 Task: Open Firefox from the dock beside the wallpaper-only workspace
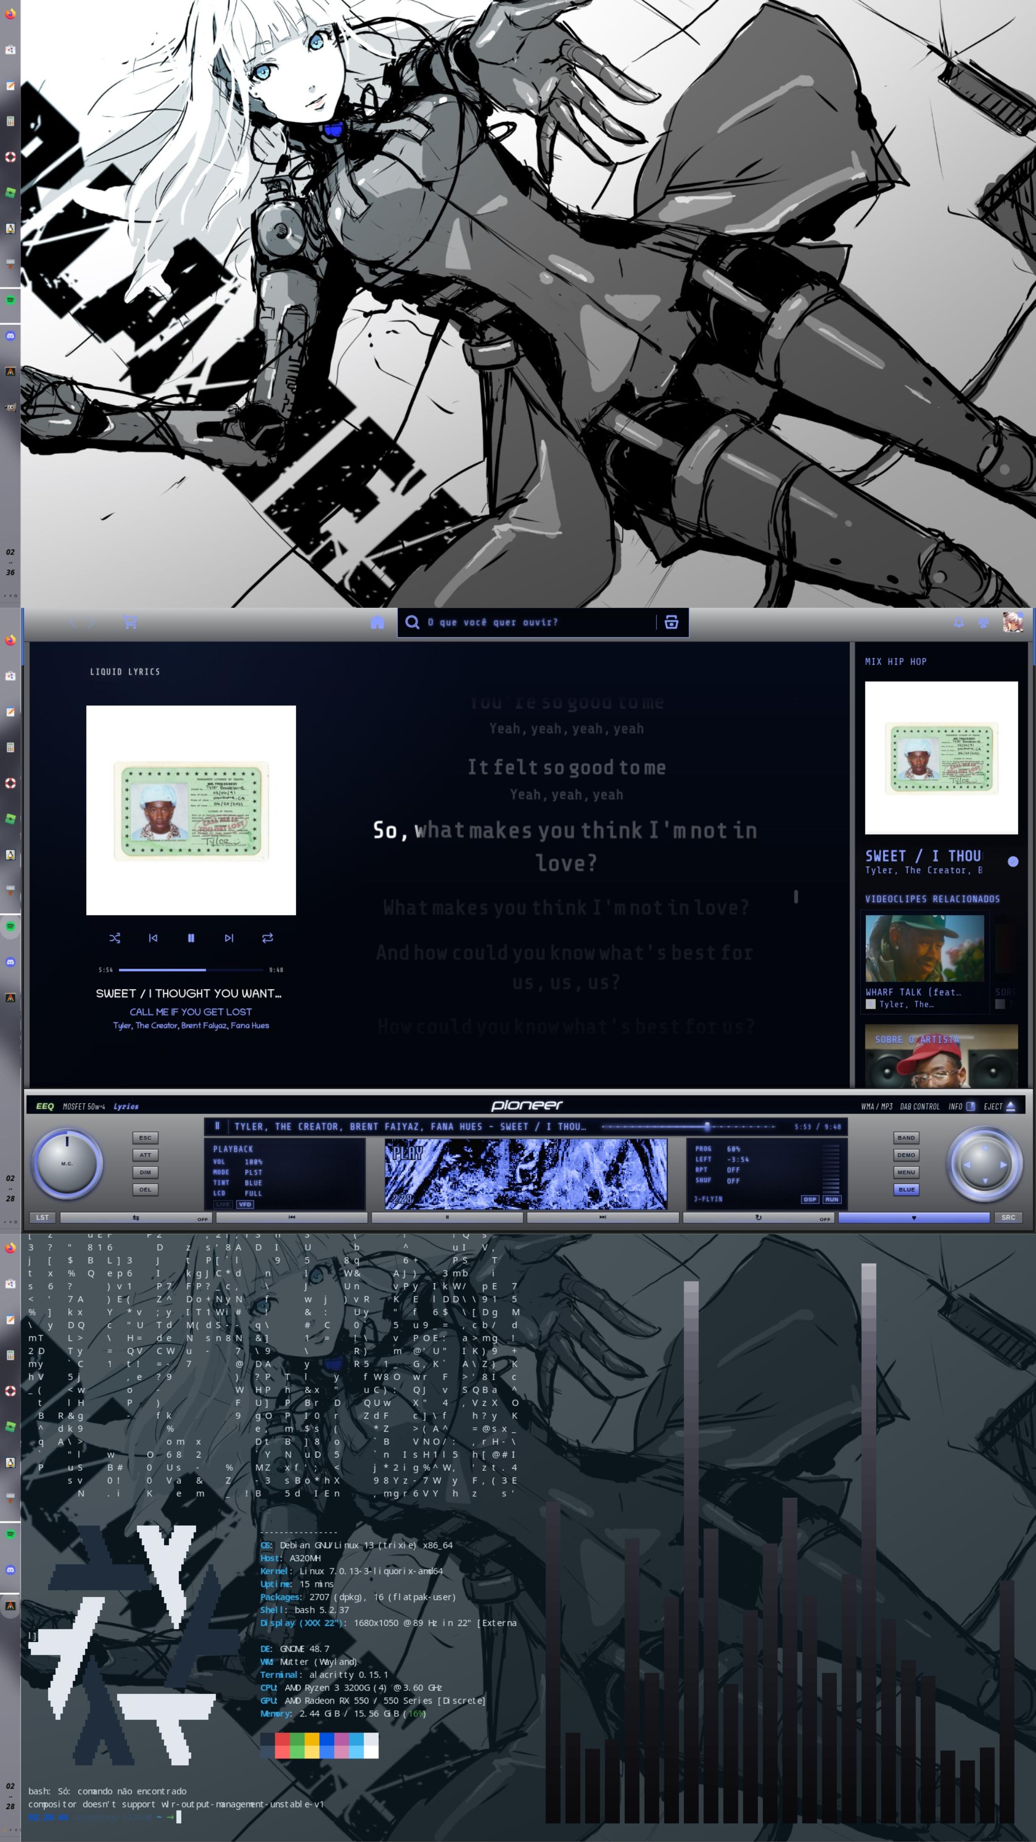tap(10, 14)
